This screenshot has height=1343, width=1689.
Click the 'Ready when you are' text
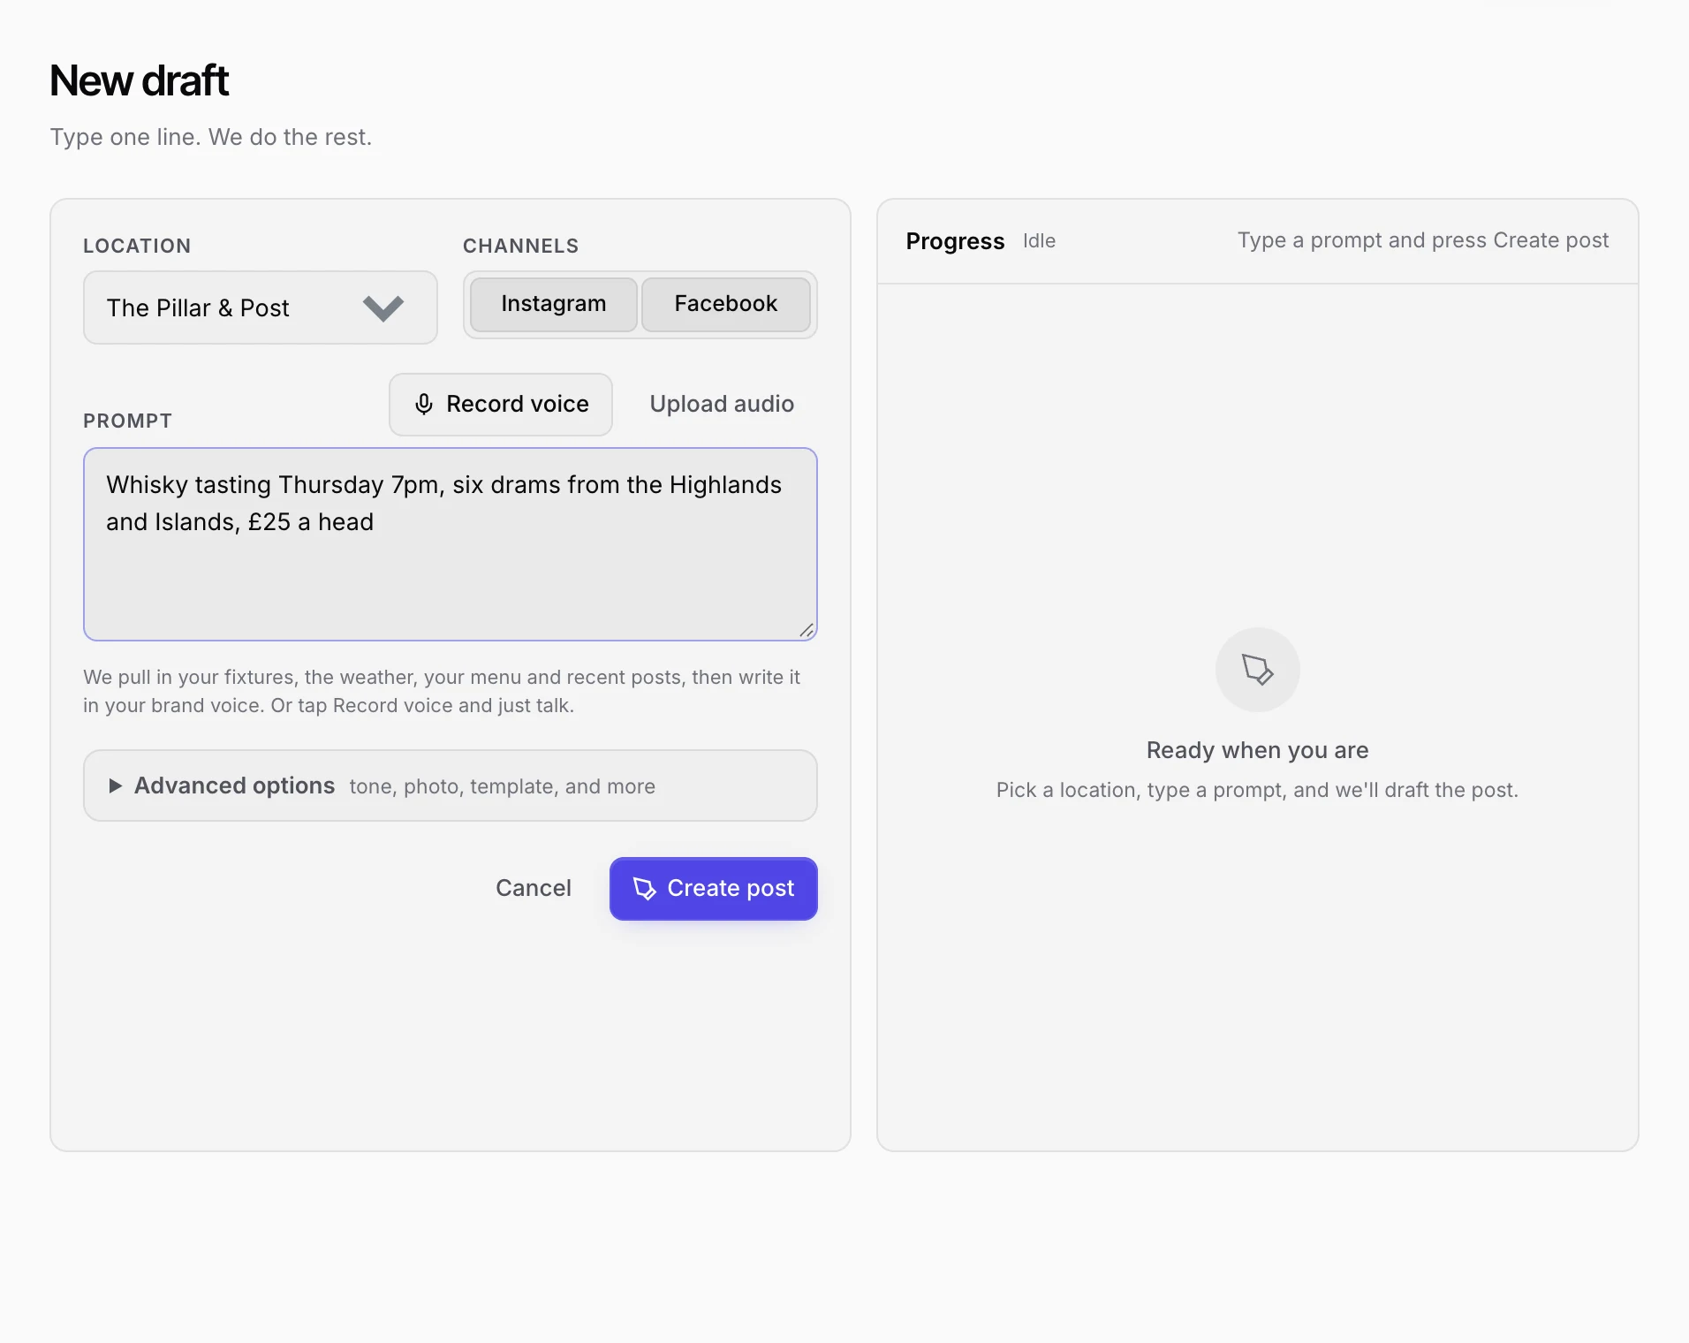point(1257,750)
